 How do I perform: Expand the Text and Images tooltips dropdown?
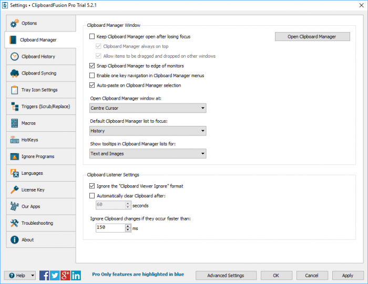click(202, 153)
